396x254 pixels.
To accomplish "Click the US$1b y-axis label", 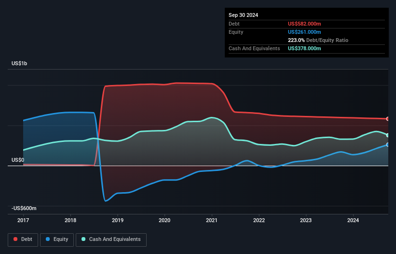I will pyautogui.click(x=19, y=63).
